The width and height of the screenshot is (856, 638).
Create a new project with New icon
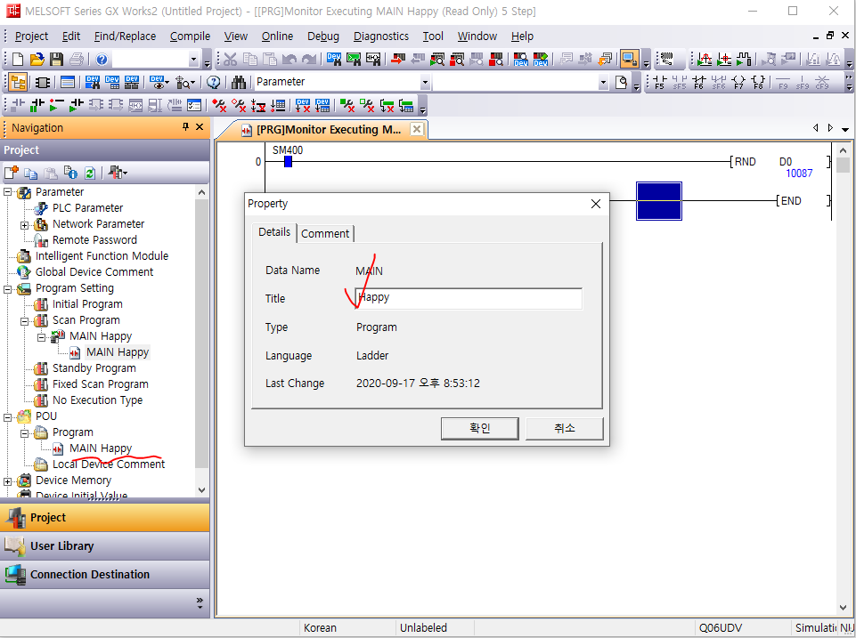pos(18,59)
